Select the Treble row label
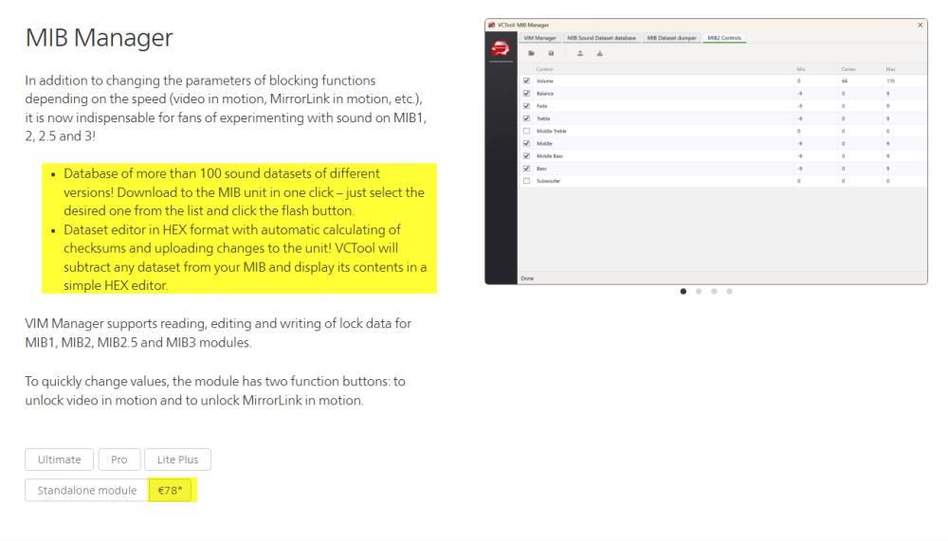The height and width of the screenshot is (541, 948). [x=543, y=118]
